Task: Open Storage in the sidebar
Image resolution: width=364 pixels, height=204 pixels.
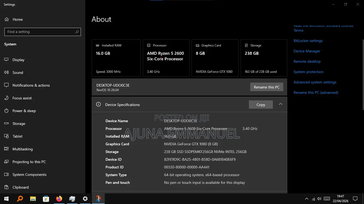Action: point(43,124)
